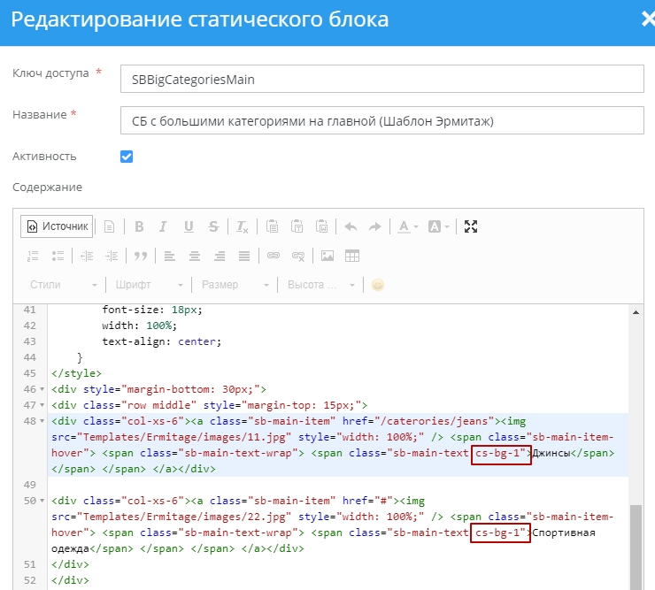Click the undo arrow icon

click(x=351, y=226)
